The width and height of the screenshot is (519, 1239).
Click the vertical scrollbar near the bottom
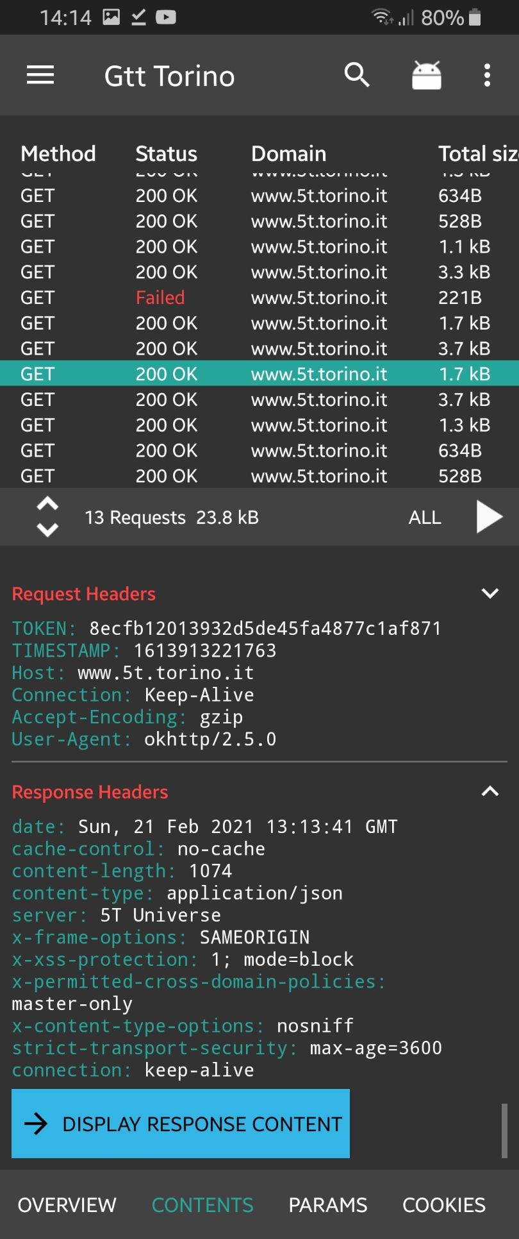[504, 1130]
